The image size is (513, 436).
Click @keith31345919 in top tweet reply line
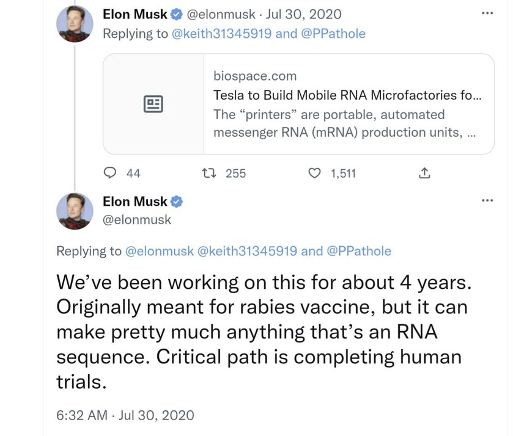click(222, 34)
